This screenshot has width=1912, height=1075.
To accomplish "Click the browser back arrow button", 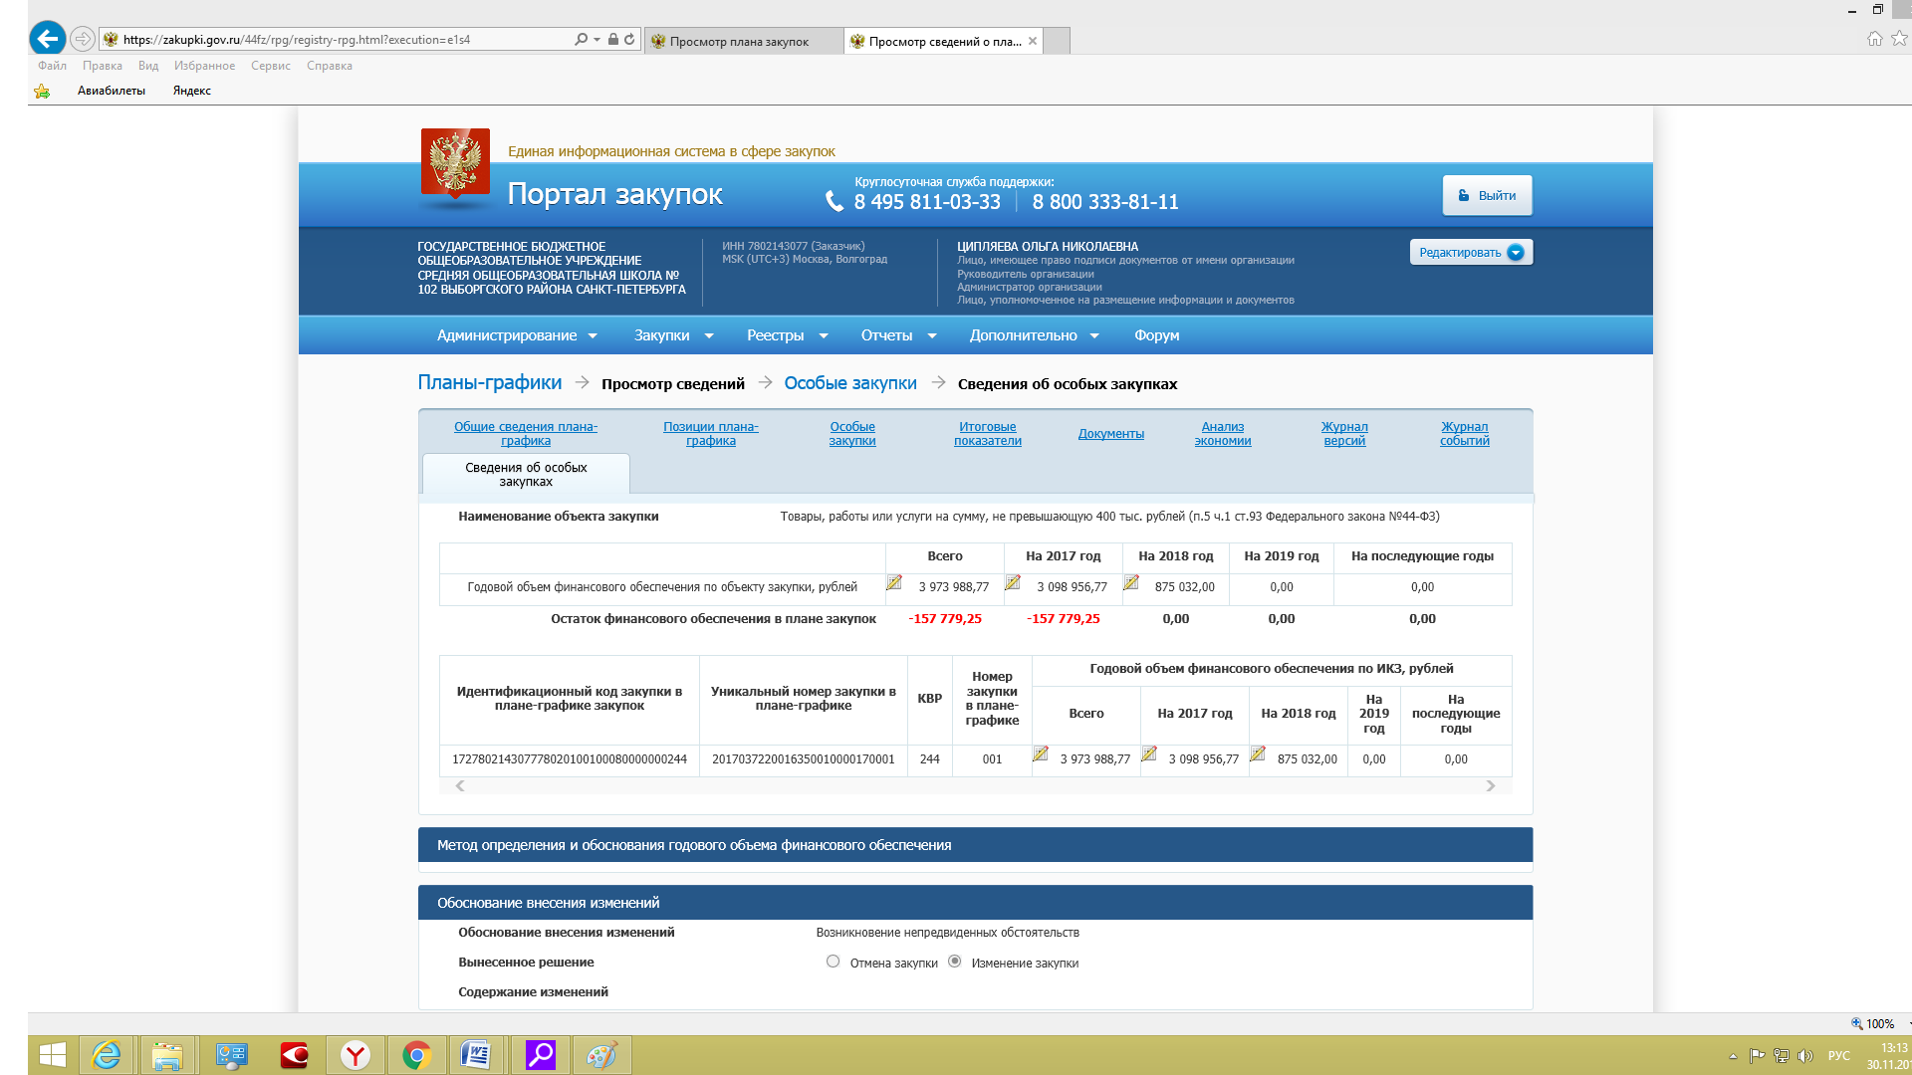I will [47, 39].
